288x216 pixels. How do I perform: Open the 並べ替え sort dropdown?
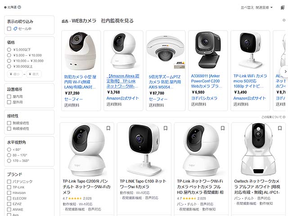pyautogui.click(x=257, y=8)
